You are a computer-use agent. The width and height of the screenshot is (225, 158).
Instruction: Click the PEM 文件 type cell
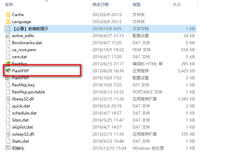pos(142,50)
